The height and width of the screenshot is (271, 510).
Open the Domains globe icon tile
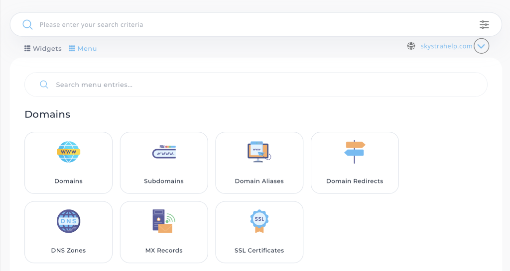[68, 152]
